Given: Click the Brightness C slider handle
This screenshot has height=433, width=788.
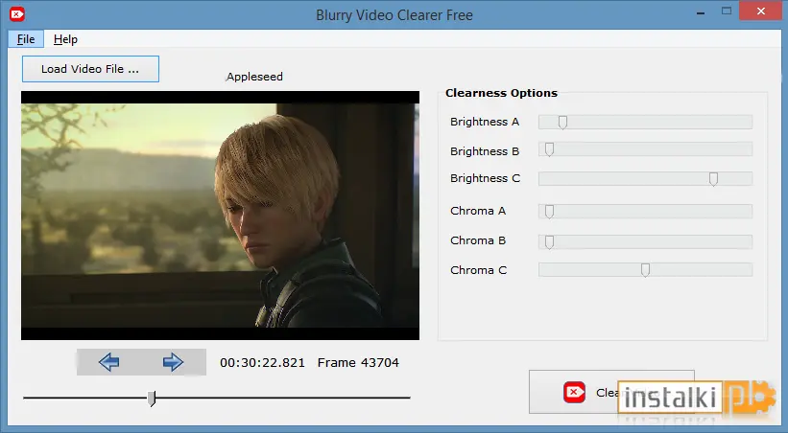Looking at the screenshot, I should (713, 179).
